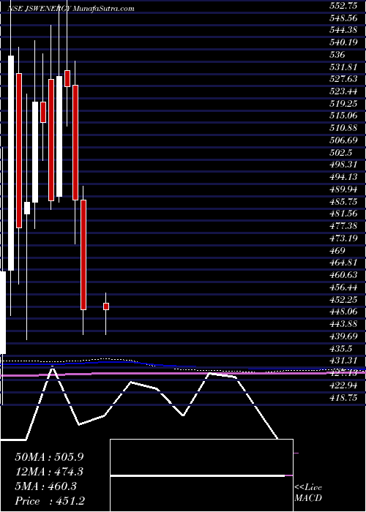The height and width of the screenshot is (512, 366).
Task: Click the 418.75 price label
Action: (x=345, y=397)
